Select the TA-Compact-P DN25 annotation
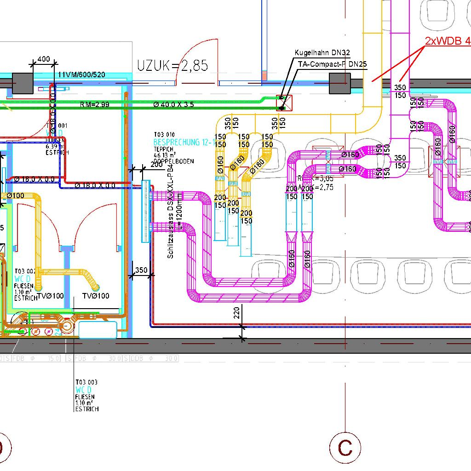 click(332, 64)
